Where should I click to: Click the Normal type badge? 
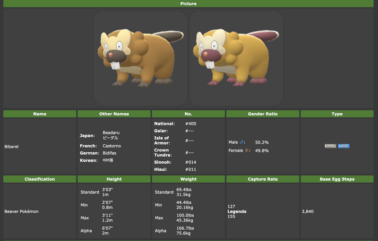point(330,146)
